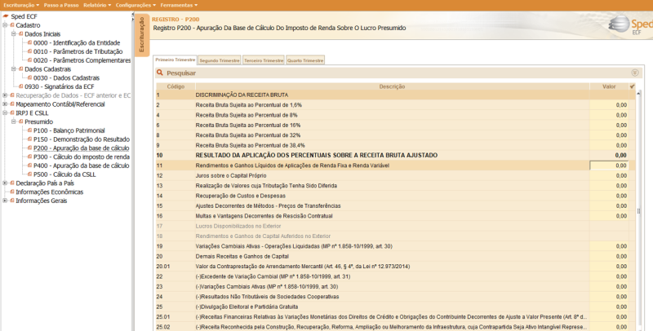Open P500 - Cálculo da CSLL
653x331 pixels.
pyautogui.click(x=64, y=174)
